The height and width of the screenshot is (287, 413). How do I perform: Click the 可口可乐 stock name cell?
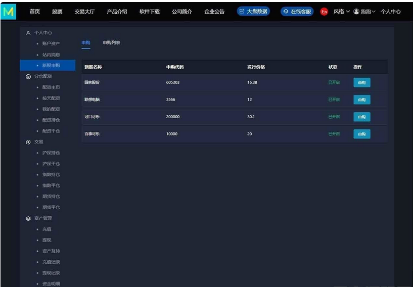(x=92, y=117)
